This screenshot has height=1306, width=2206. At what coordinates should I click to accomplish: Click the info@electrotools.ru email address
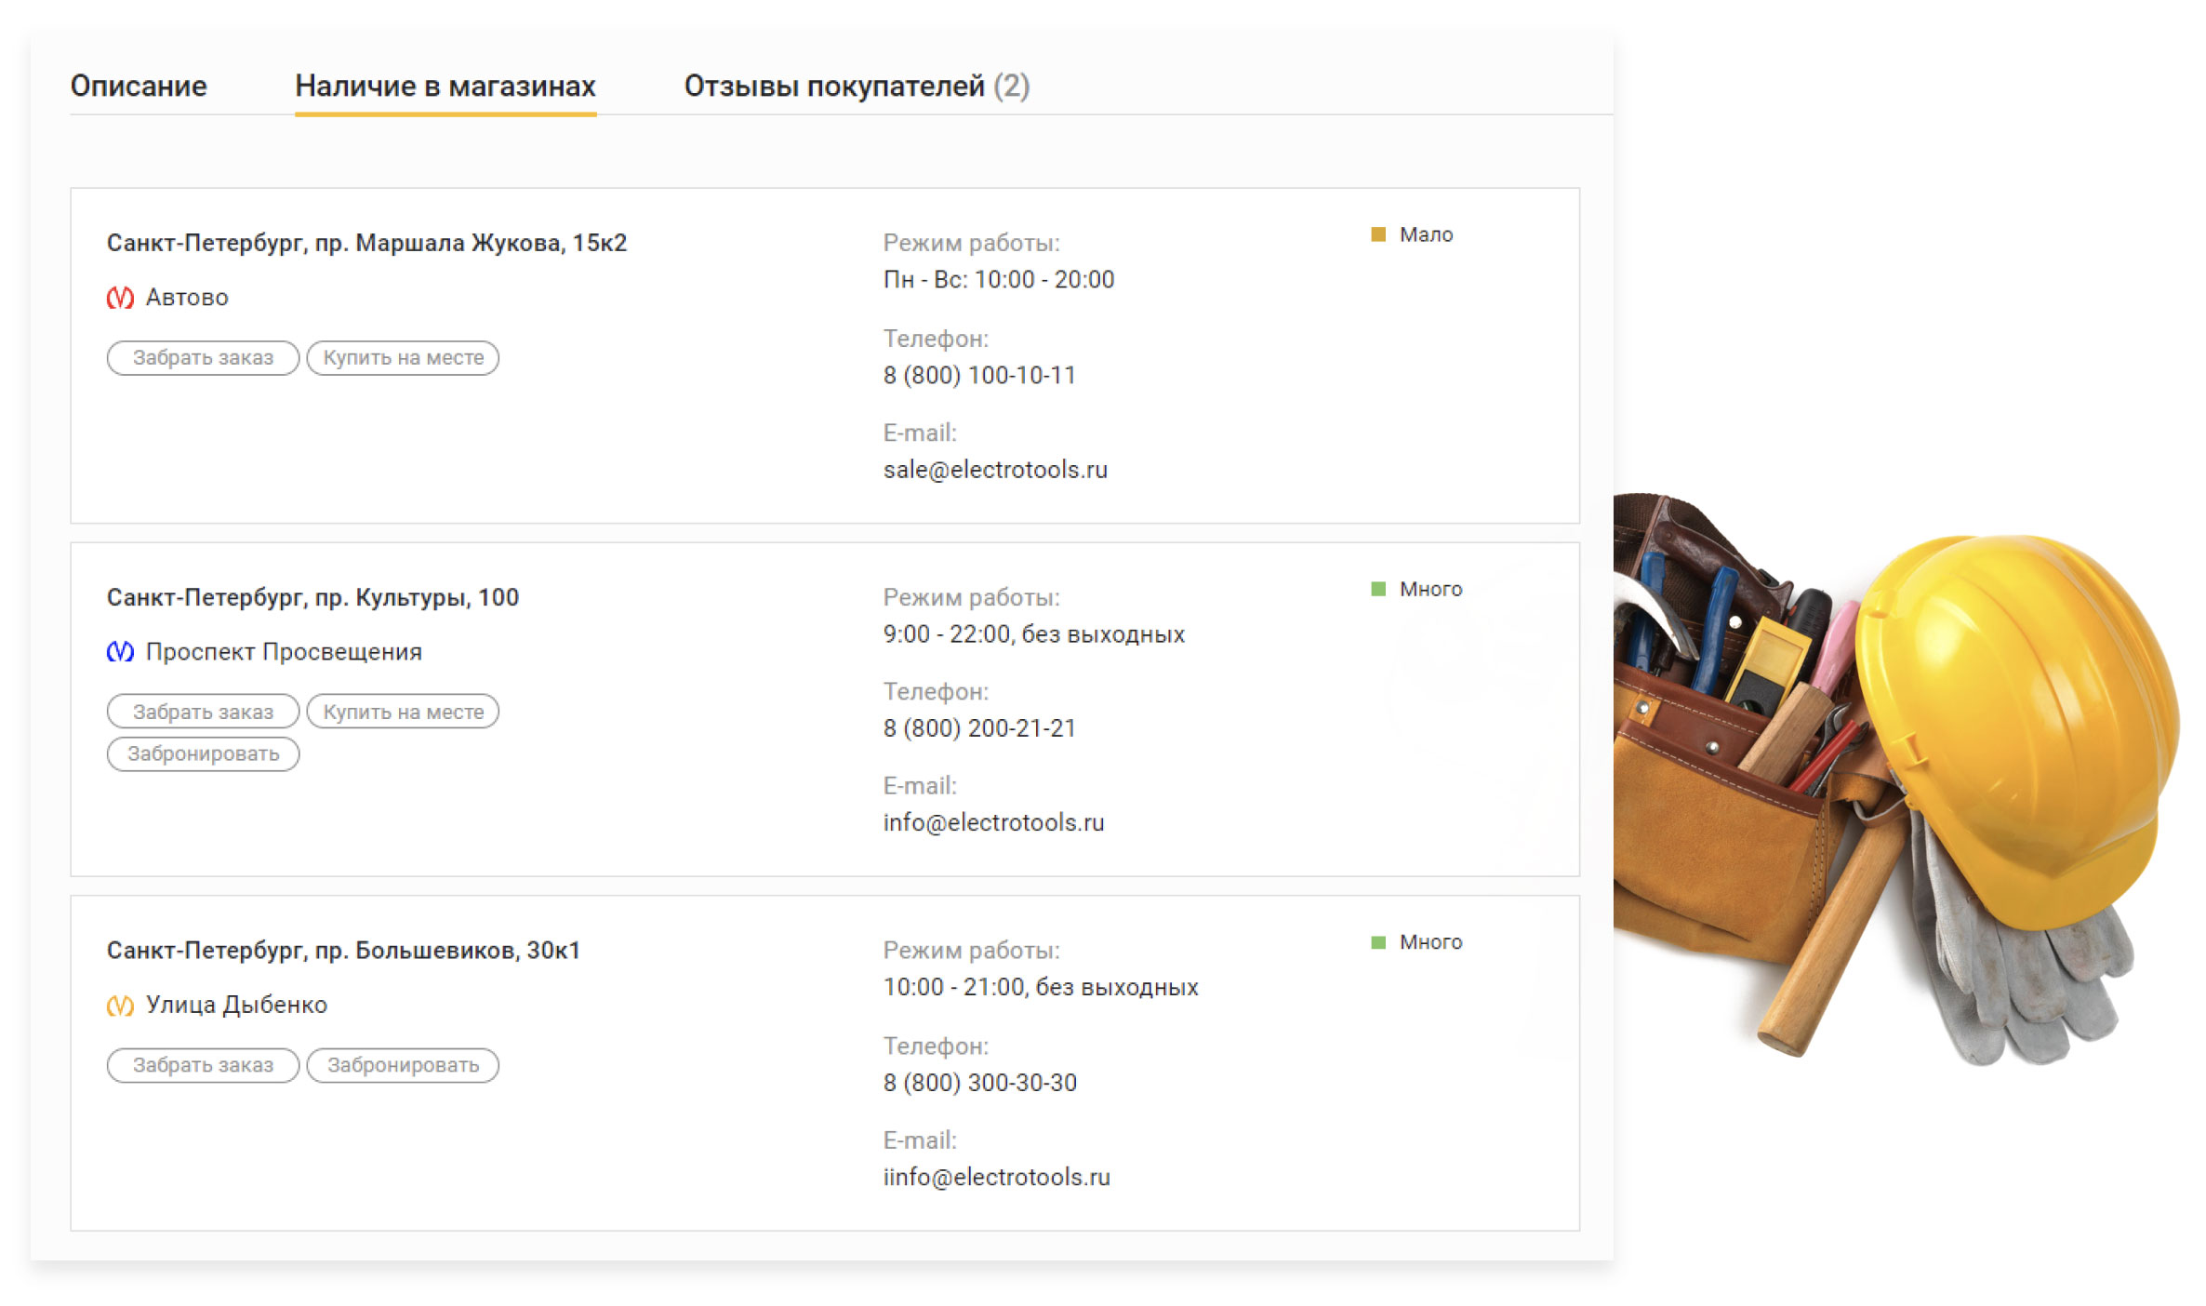tap(992, 822)
